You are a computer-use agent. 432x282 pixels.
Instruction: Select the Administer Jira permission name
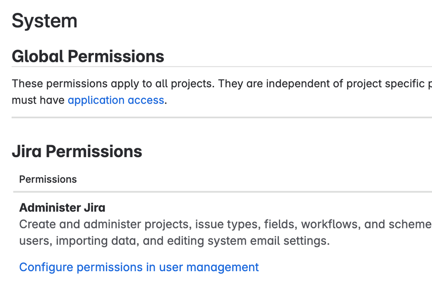pos(62,208)
